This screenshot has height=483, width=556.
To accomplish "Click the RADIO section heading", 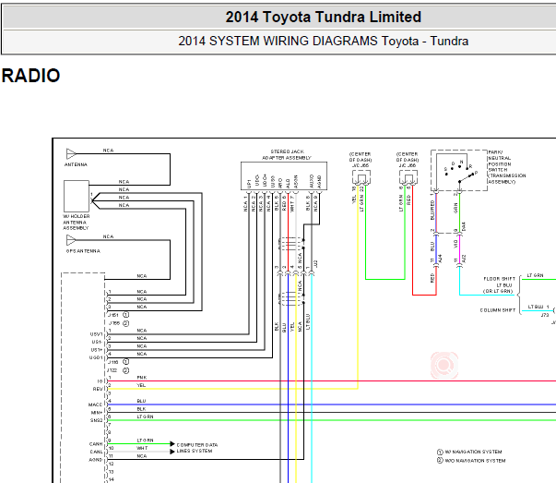I will point(30,76).
